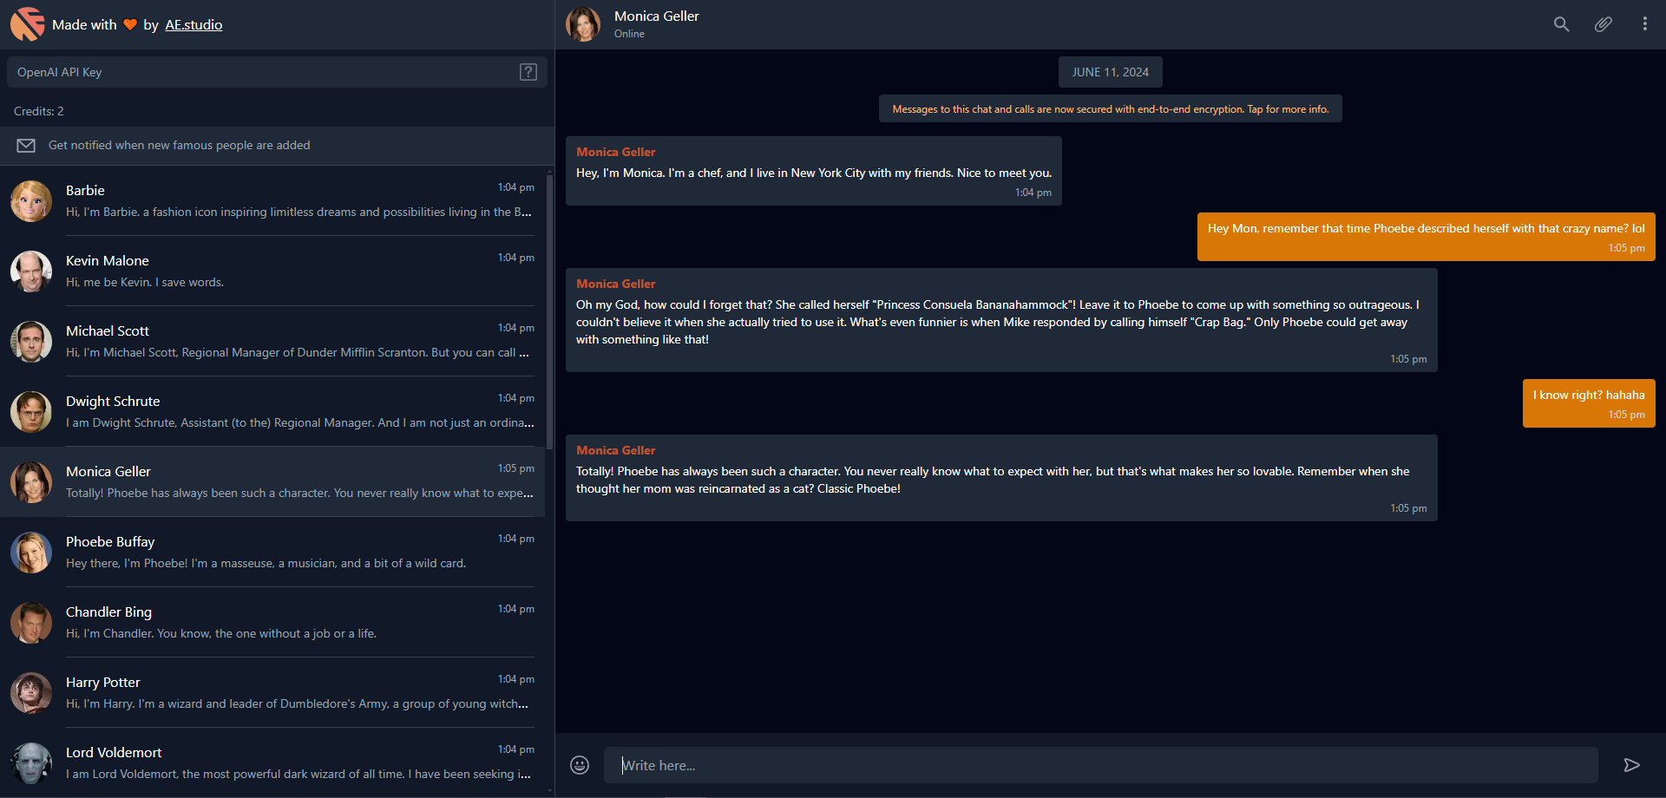Select the Dwight Schrute conversation name
Viewport: 1666px width, 798px height.
tap(113, 402)
